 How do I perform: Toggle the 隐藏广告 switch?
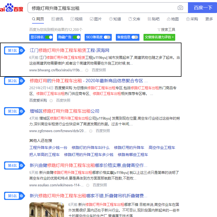point(76,37)
